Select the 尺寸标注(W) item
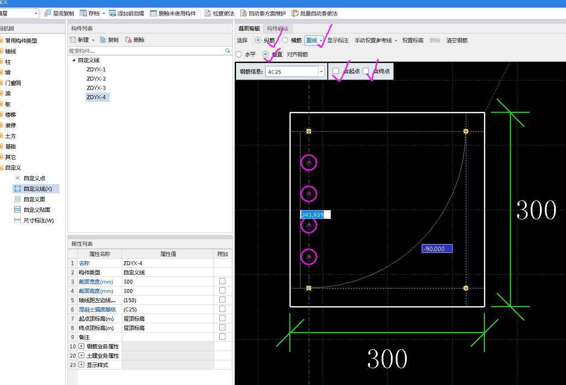Viewport: 566px width, 385px height. 39,220
